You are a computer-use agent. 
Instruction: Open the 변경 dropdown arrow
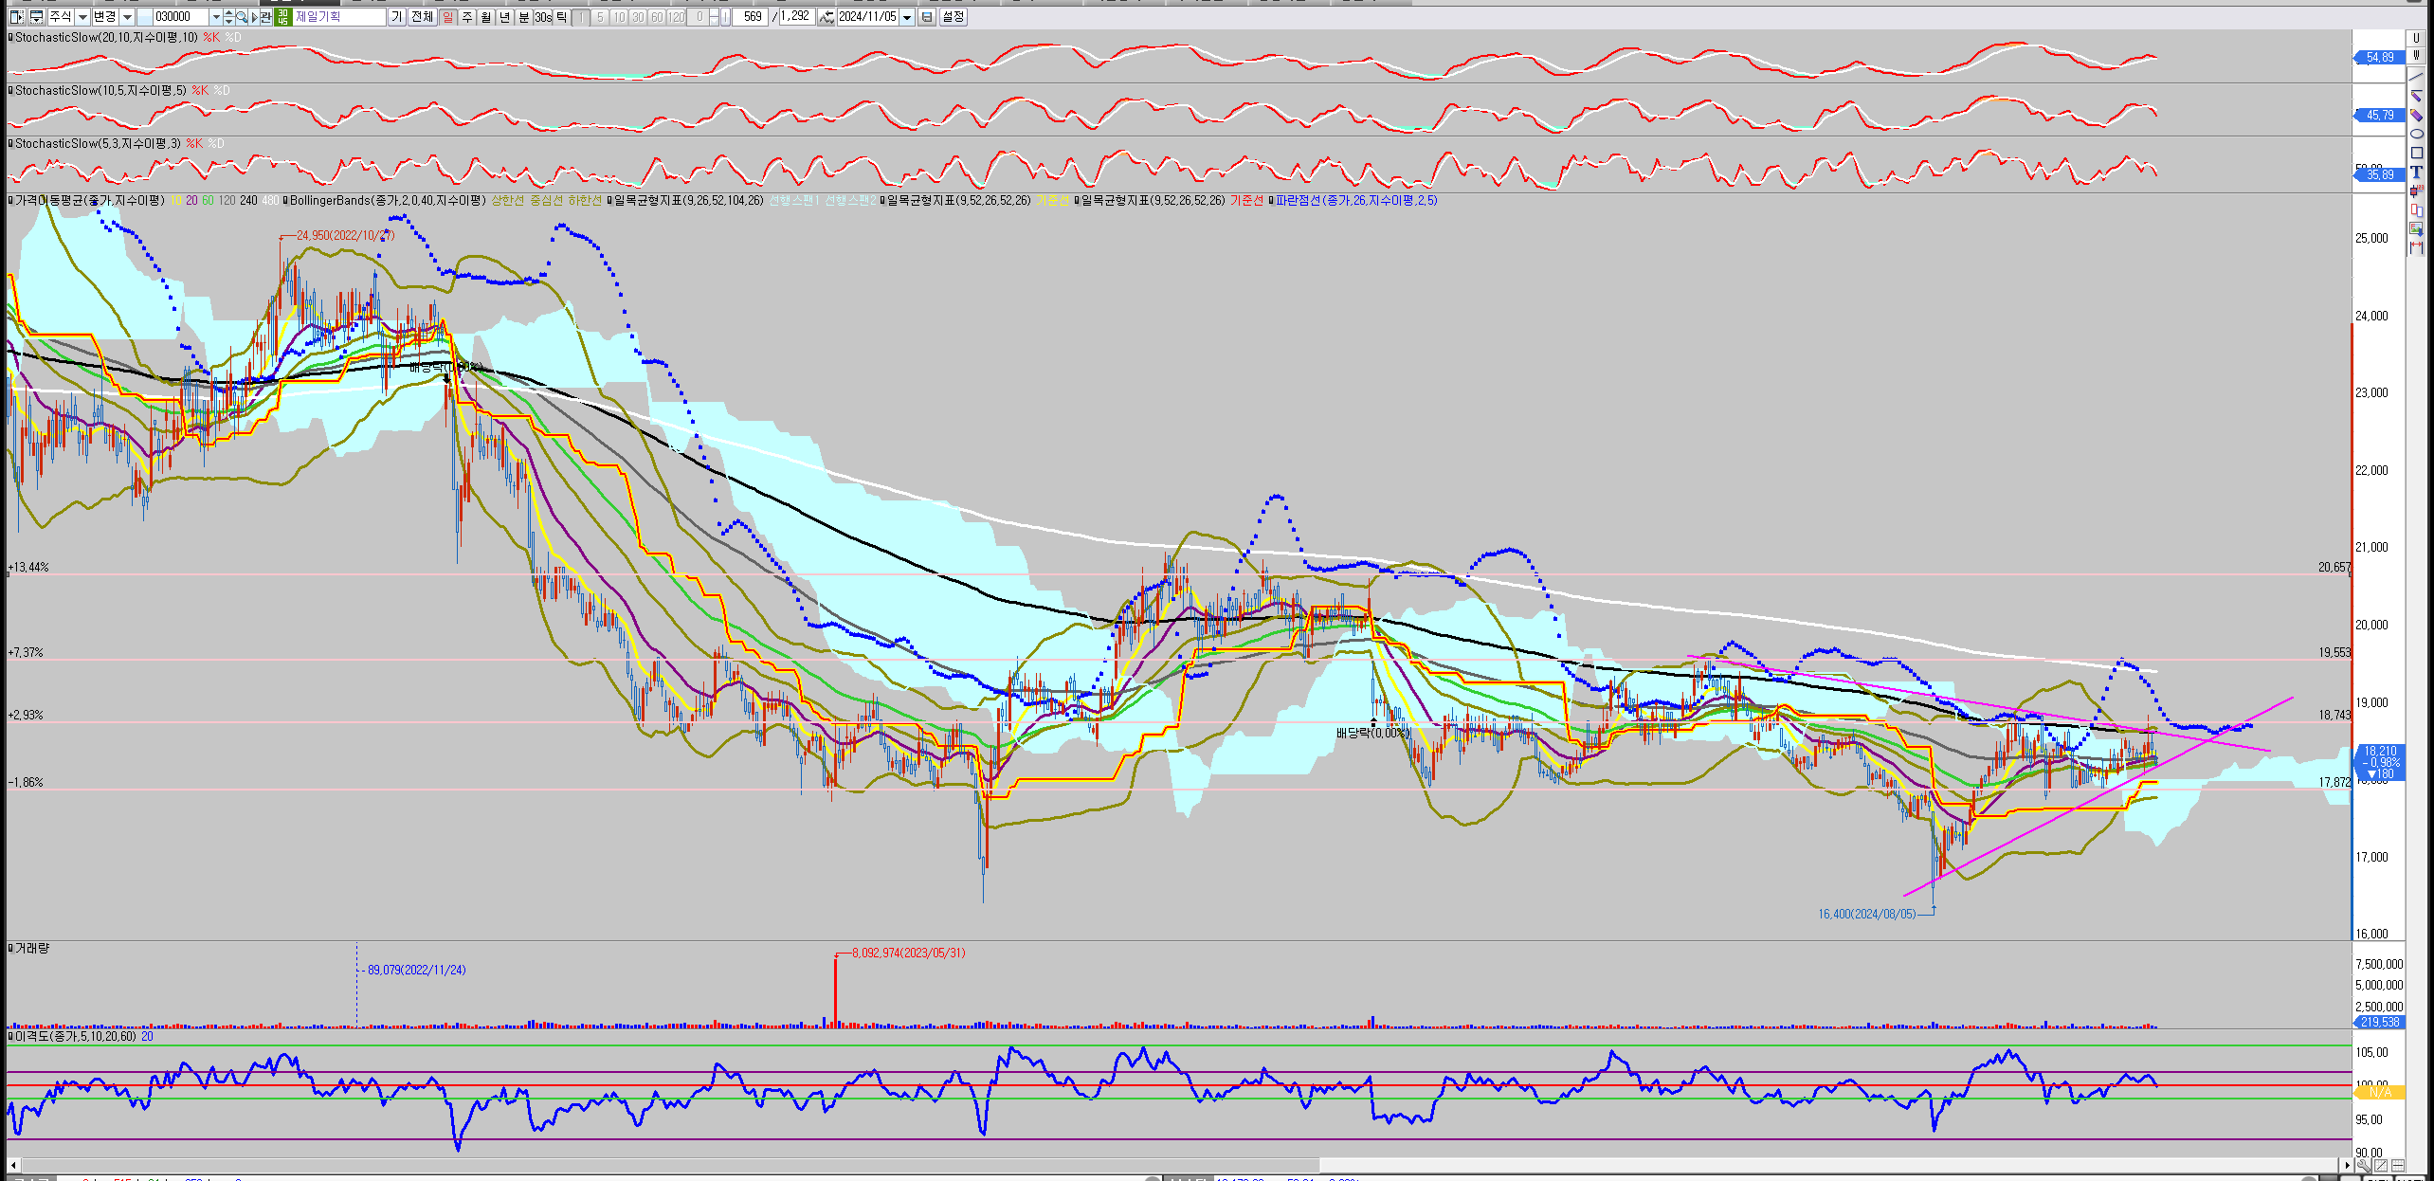128,16
